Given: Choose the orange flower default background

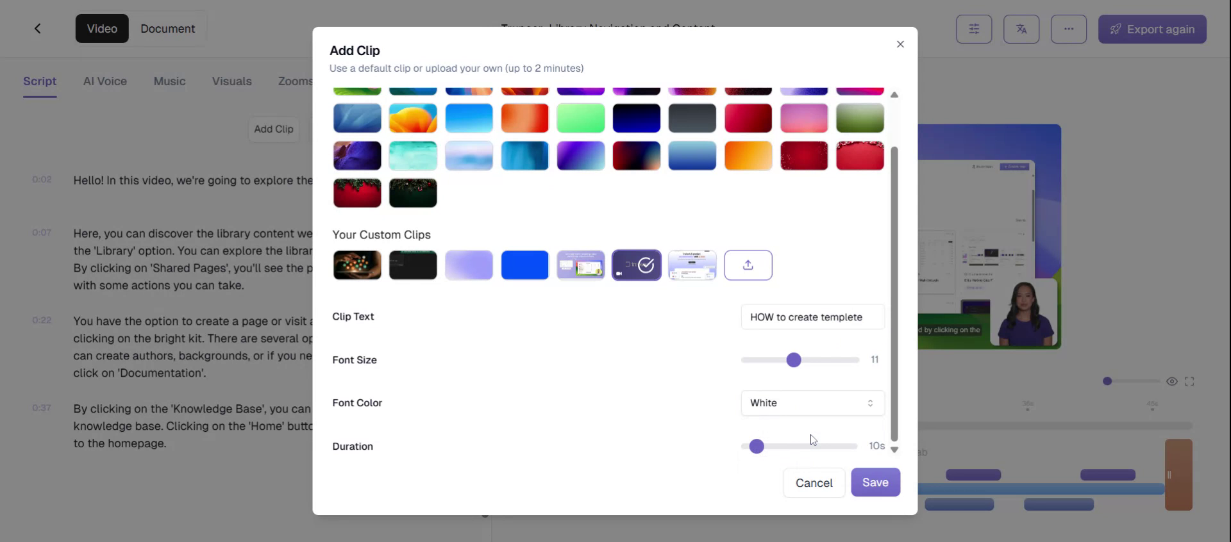Looking at the screenshot, I should (413, 119).
